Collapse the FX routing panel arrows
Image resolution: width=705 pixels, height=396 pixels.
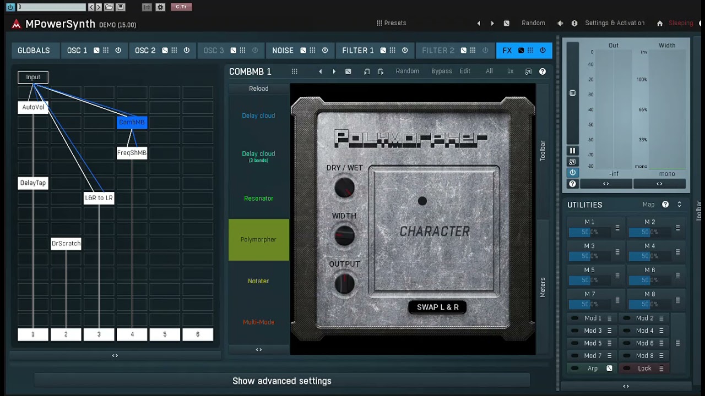115,356
